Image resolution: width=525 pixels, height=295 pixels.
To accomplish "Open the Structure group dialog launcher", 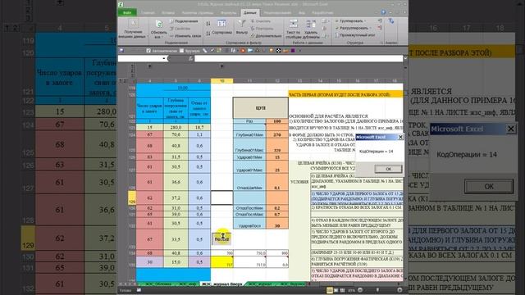I will click(x=381, y=43).
